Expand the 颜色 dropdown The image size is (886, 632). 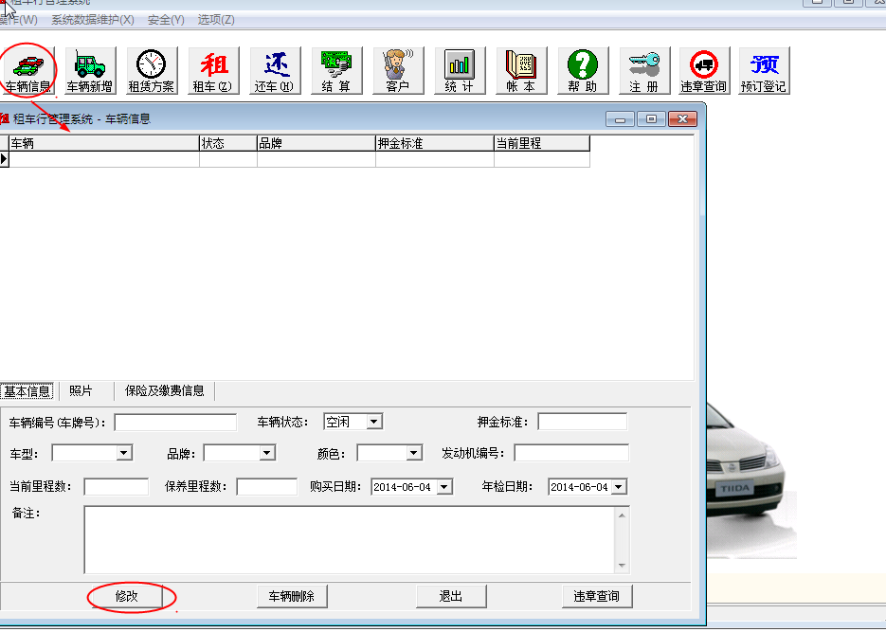(x=413, y=453)
